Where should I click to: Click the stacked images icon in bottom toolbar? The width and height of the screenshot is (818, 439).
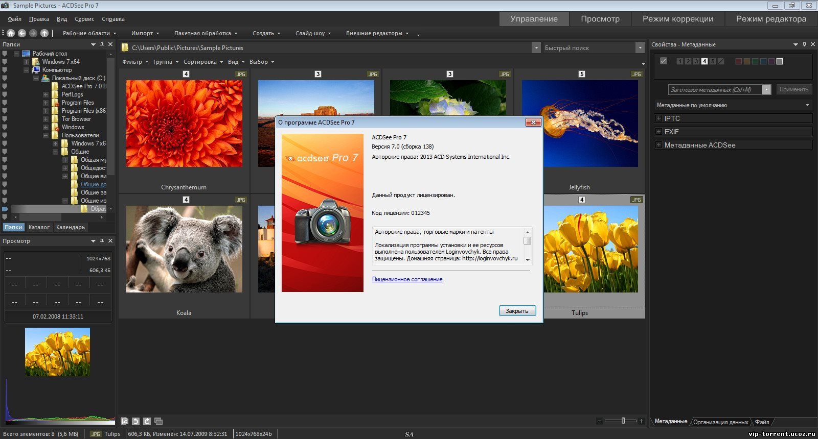pos(158,421)
